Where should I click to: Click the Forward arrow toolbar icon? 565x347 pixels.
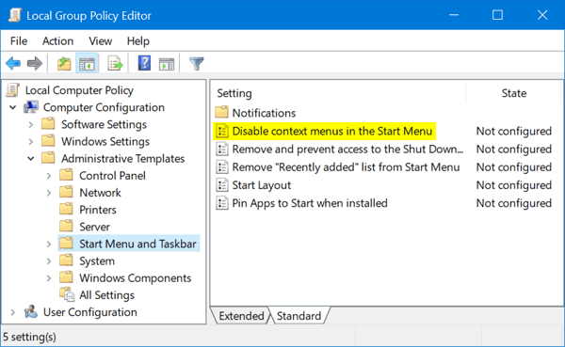click(35, 64)
